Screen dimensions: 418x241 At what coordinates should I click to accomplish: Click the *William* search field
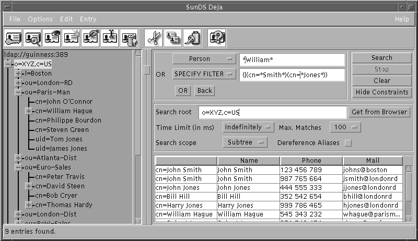(292, 59)
